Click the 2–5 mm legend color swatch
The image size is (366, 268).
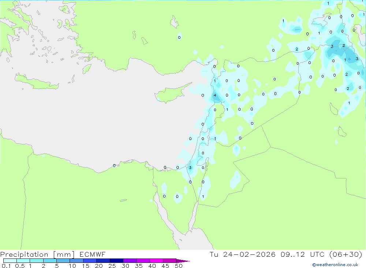point(50,261)
